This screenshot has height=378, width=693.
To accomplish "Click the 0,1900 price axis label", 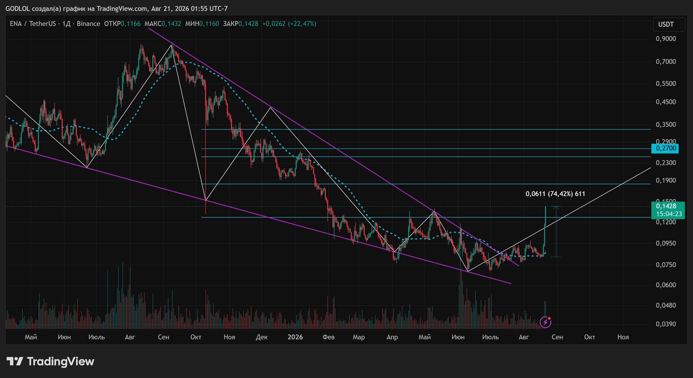I will tap(666, 180).
